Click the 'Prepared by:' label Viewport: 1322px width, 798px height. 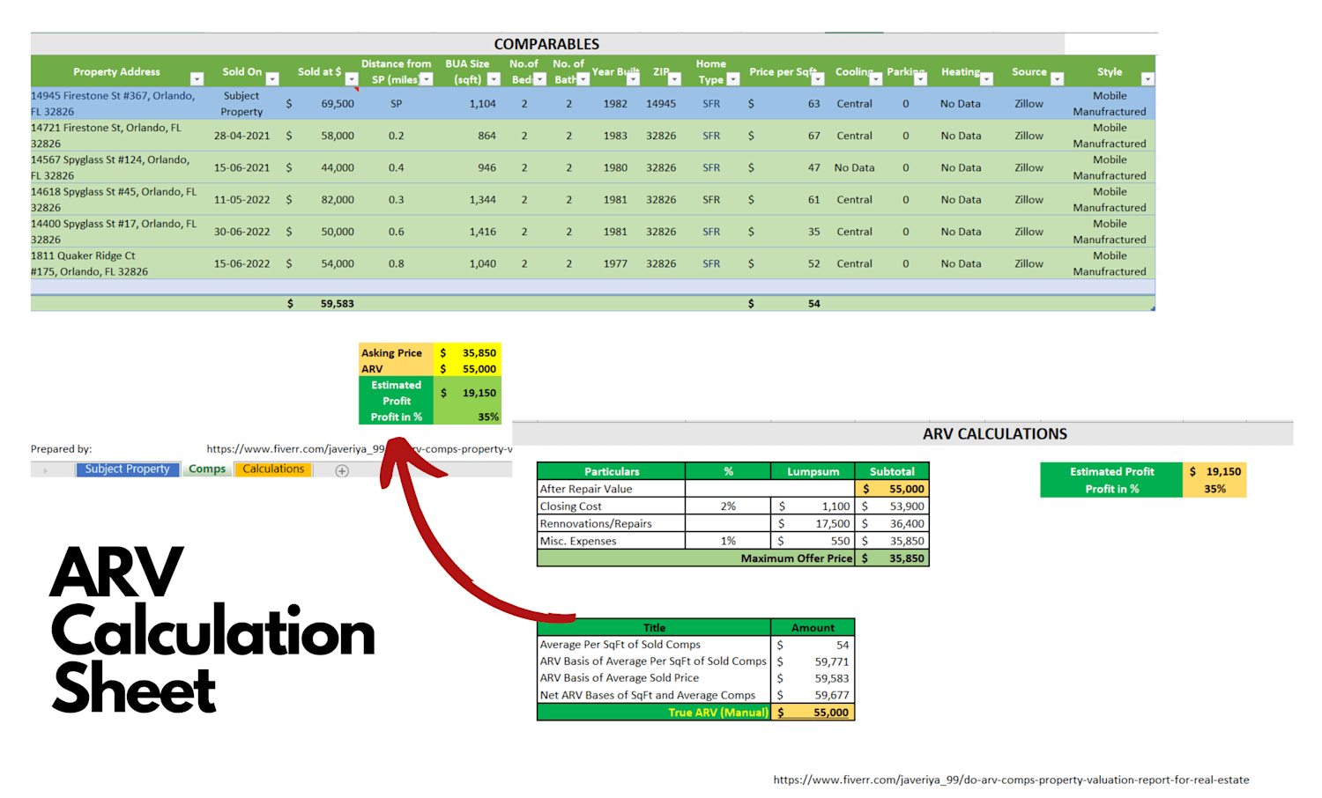coord(61,449)
